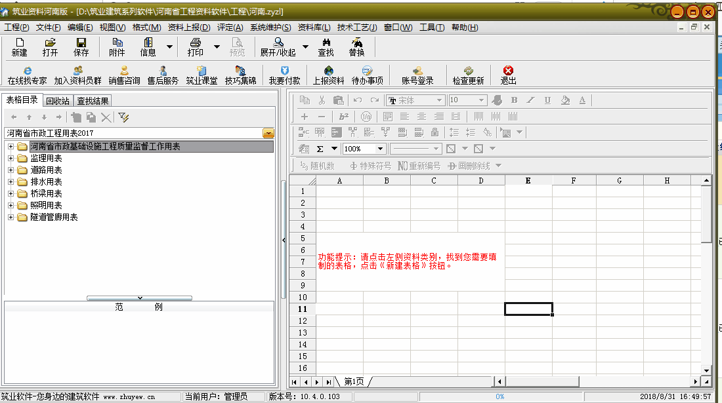722x403 pixels.
Task: Open the 河南省市政工程用表2017 dropdown
Action: (x=268, y=133)
